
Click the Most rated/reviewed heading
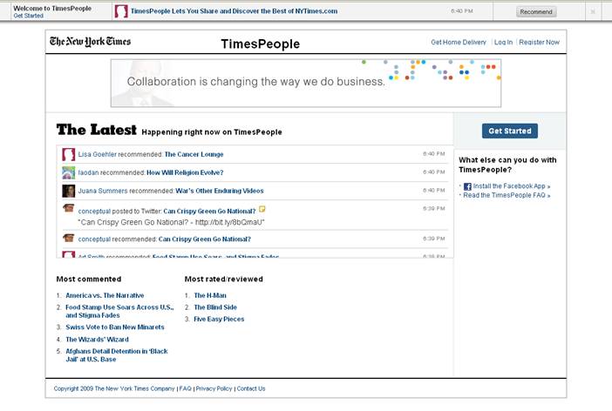224,280
